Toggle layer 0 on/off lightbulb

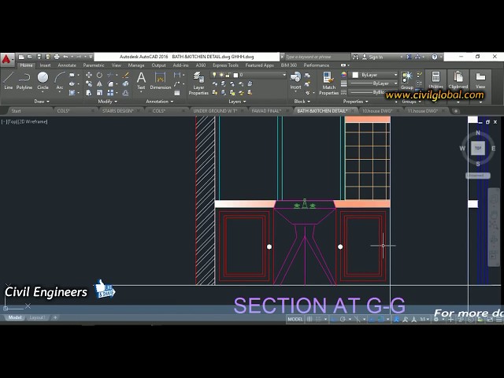214,75
